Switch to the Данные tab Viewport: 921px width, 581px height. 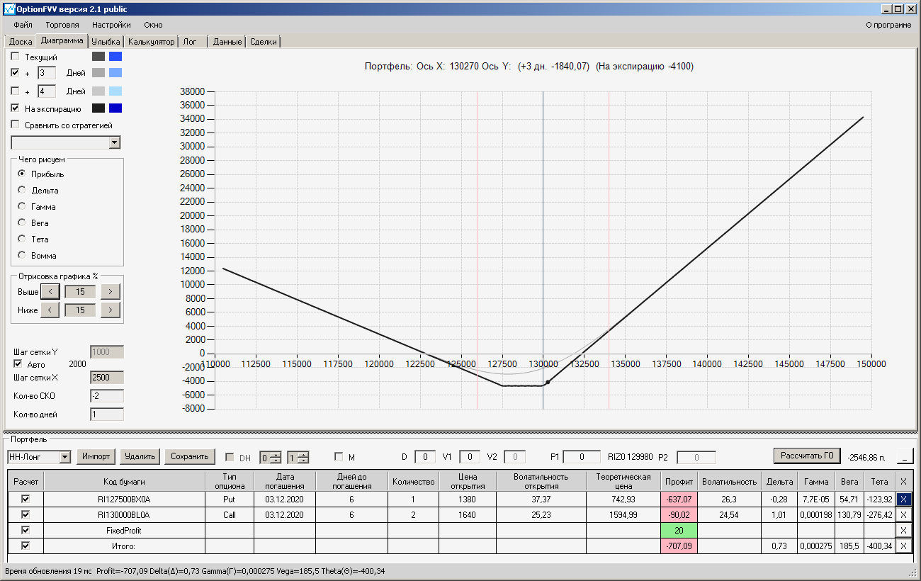point(227,42)
